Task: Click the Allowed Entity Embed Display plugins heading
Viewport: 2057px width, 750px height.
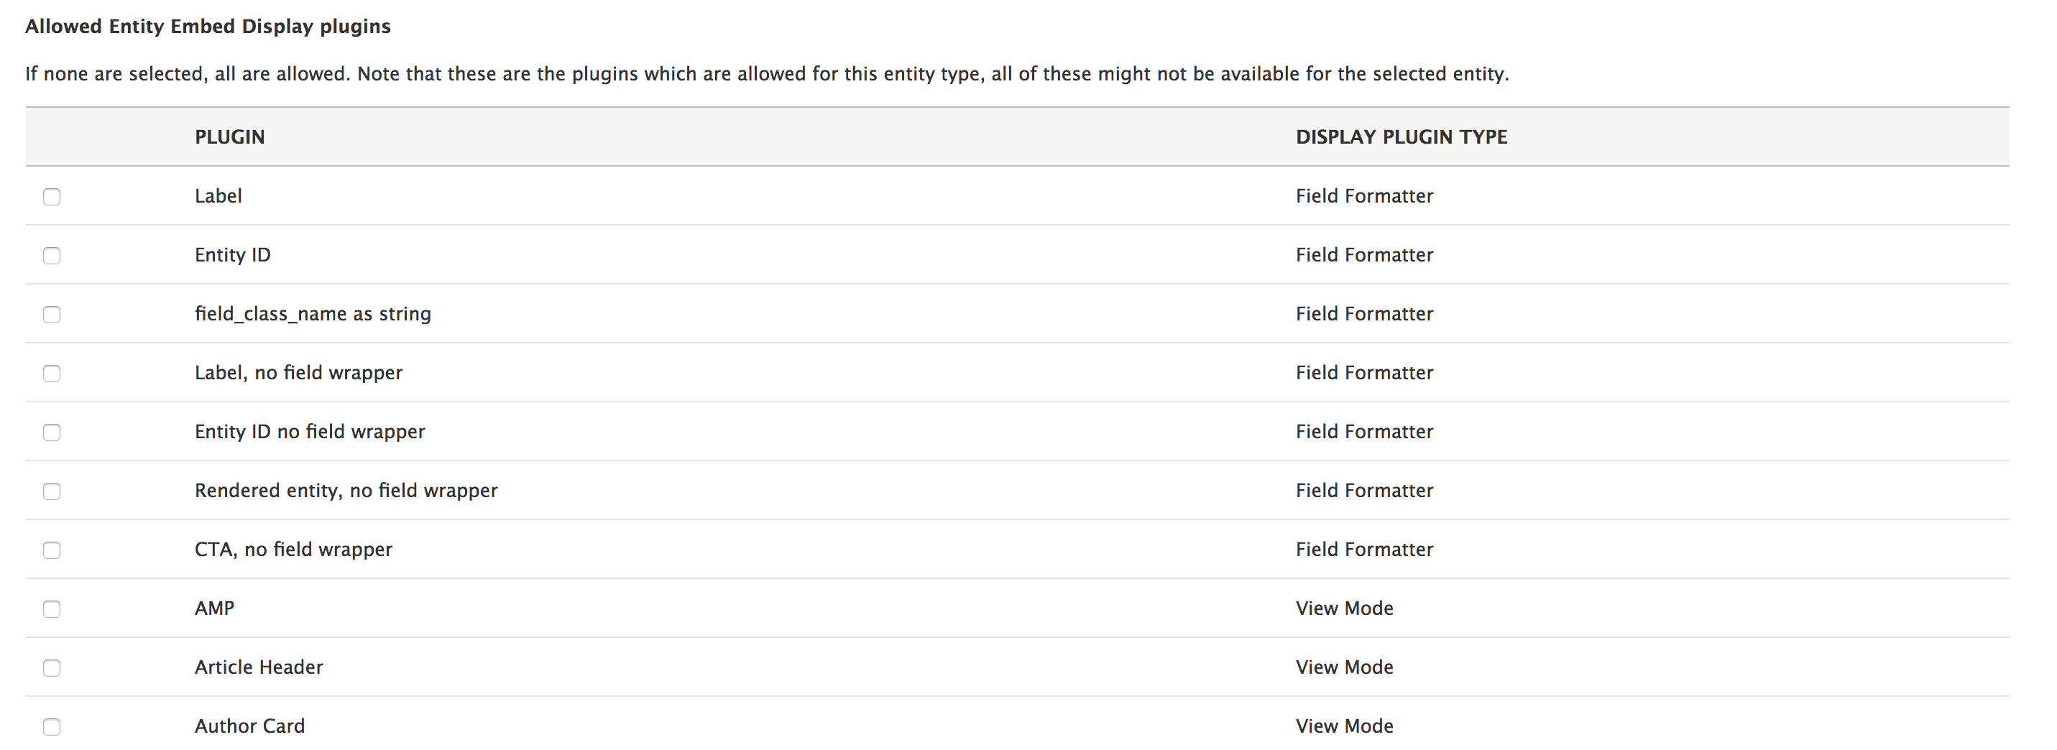Action: pos(208,27)
